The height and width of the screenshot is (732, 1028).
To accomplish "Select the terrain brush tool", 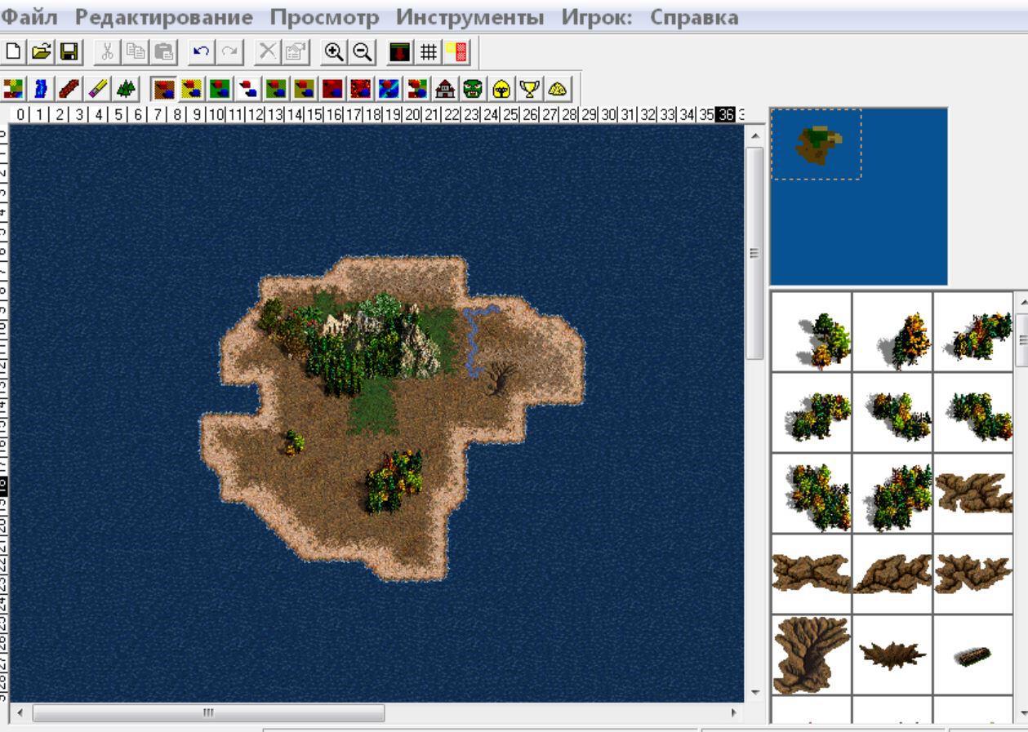I will click(x=14, y=87).
